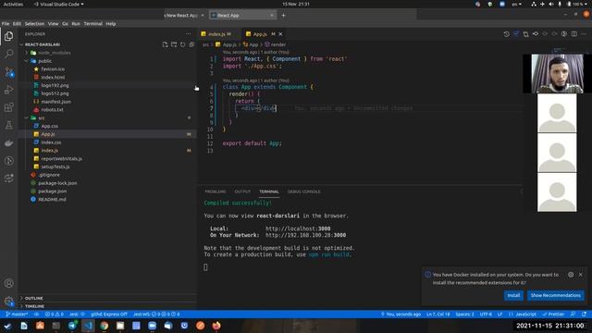Click master branch indicator in status bar
592x333 pixels.
click(x=17, y=314)
